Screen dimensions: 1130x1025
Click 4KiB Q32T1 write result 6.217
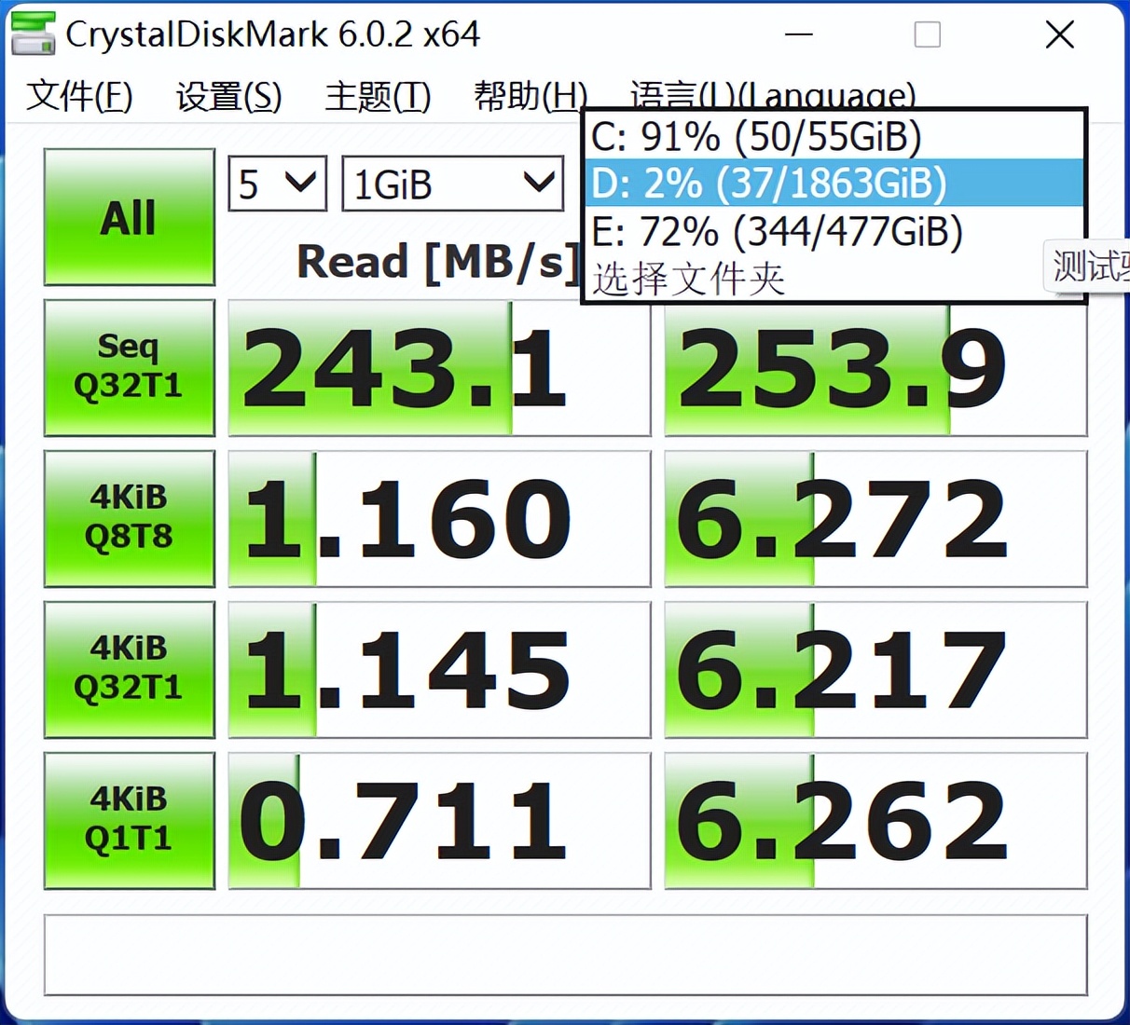875,670
